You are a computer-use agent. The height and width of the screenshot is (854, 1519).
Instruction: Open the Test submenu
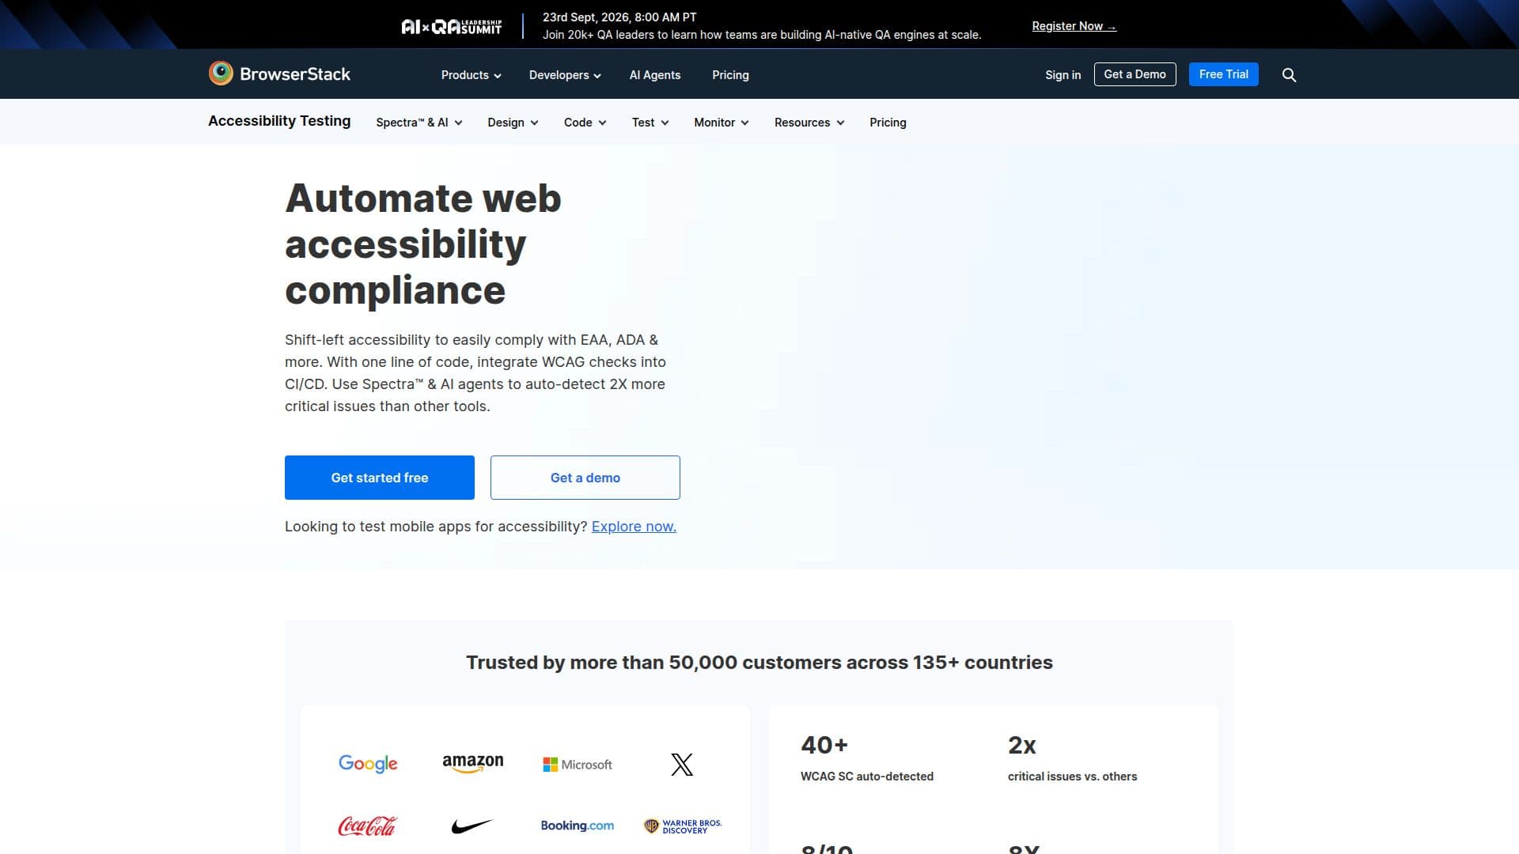(x=650, y=123)
